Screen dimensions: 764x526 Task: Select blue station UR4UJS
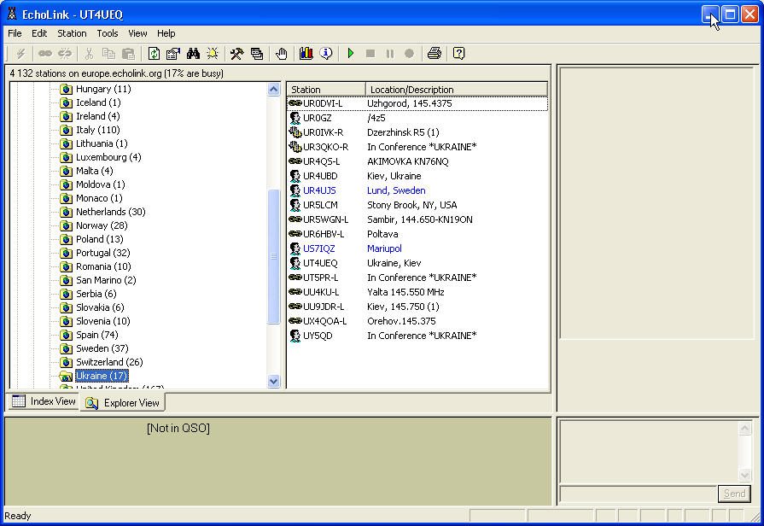417,190
